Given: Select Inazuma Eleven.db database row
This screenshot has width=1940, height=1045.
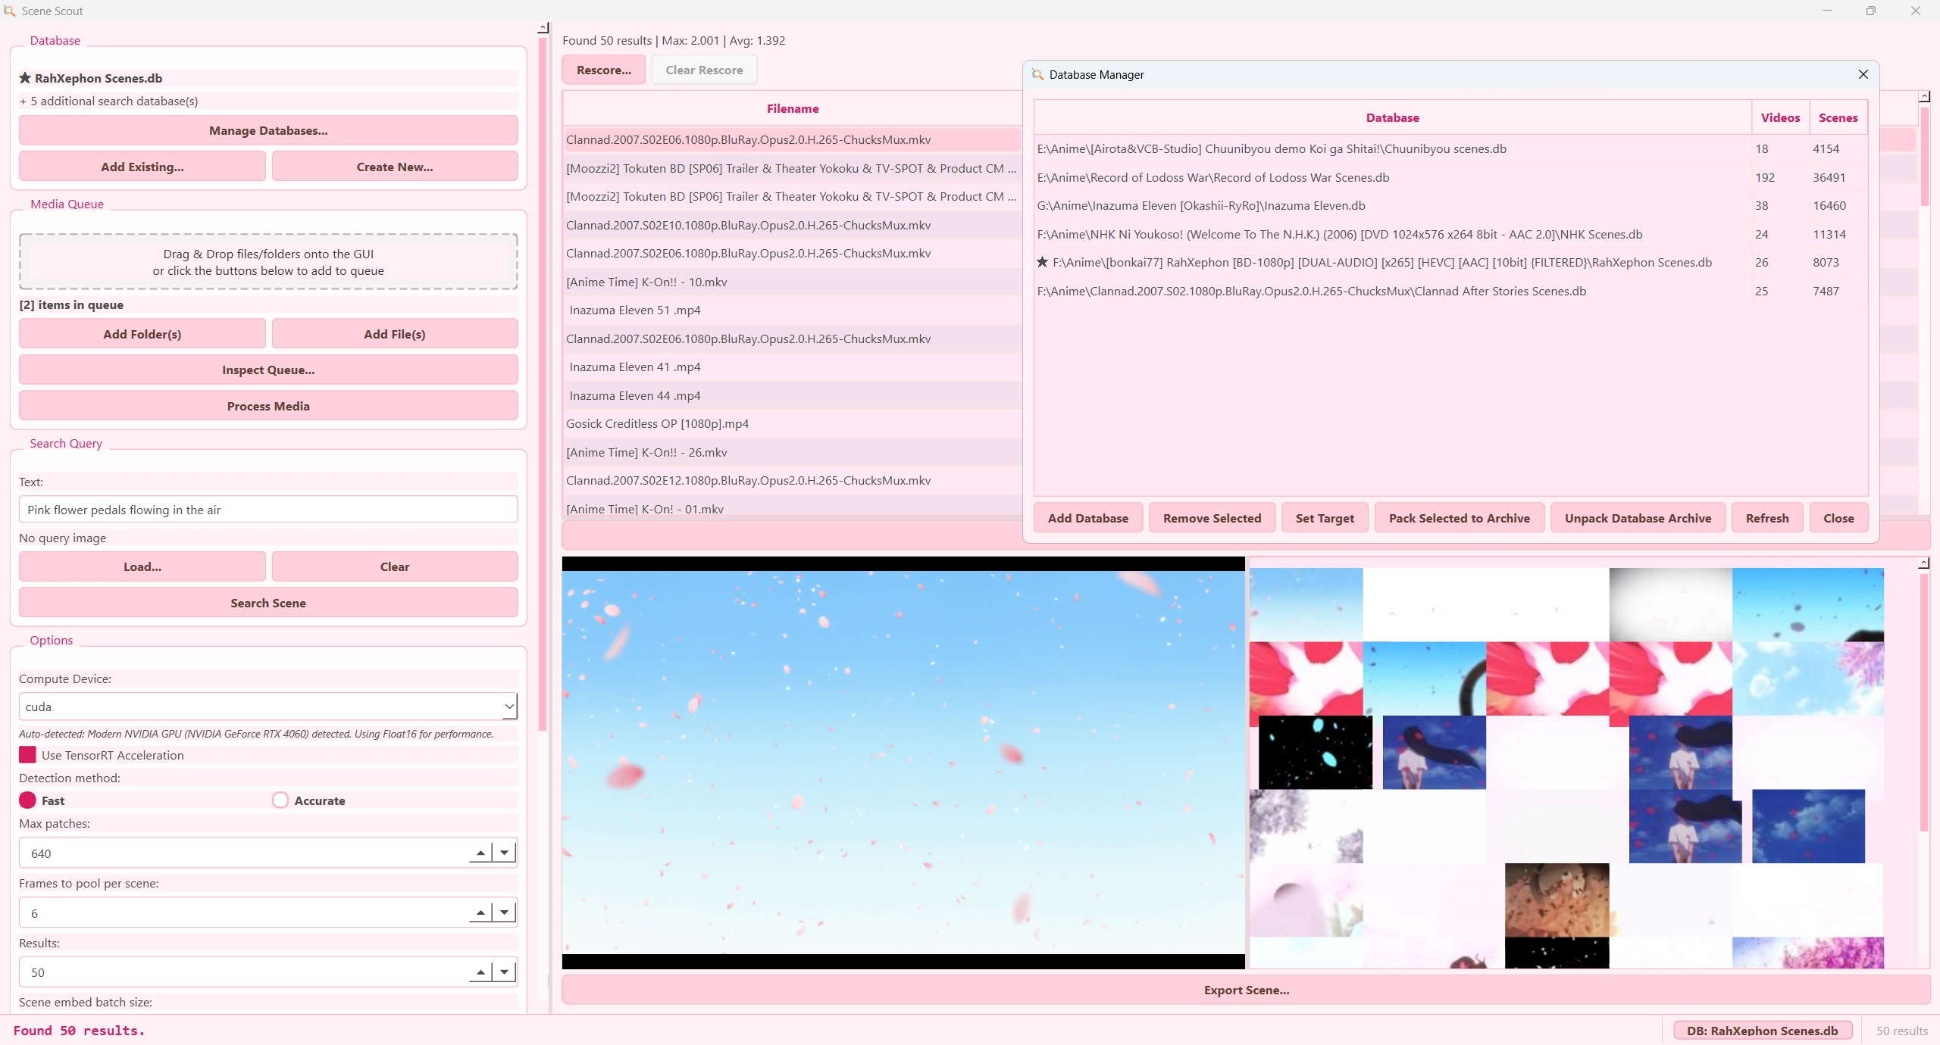Looking at the screenshot, I should point(1450,206).
